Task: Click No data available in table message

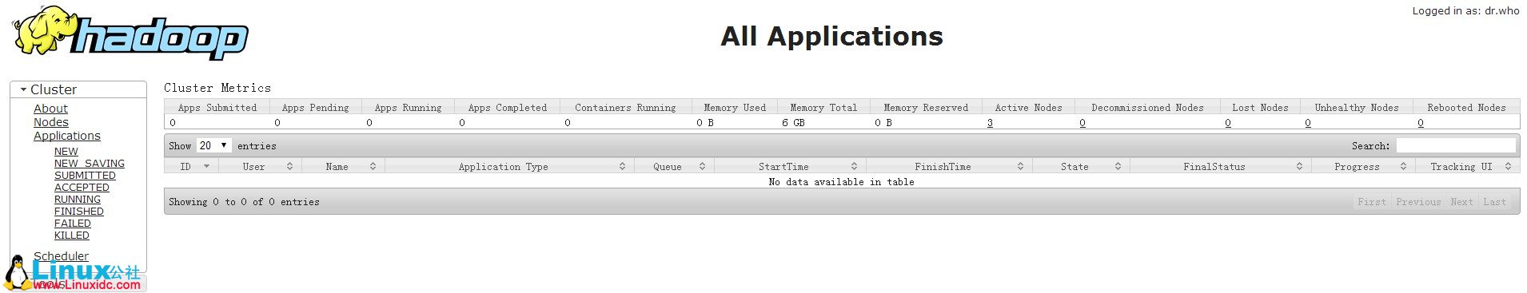Action: 841,182
